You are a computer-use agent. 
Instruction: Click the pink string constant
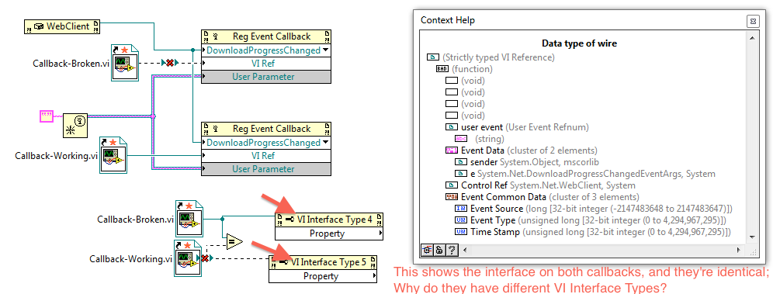coord(46,116)
